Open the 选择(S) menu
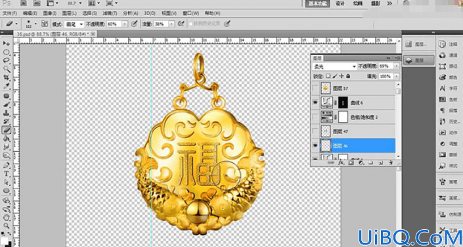 click(x=89, y=13)
